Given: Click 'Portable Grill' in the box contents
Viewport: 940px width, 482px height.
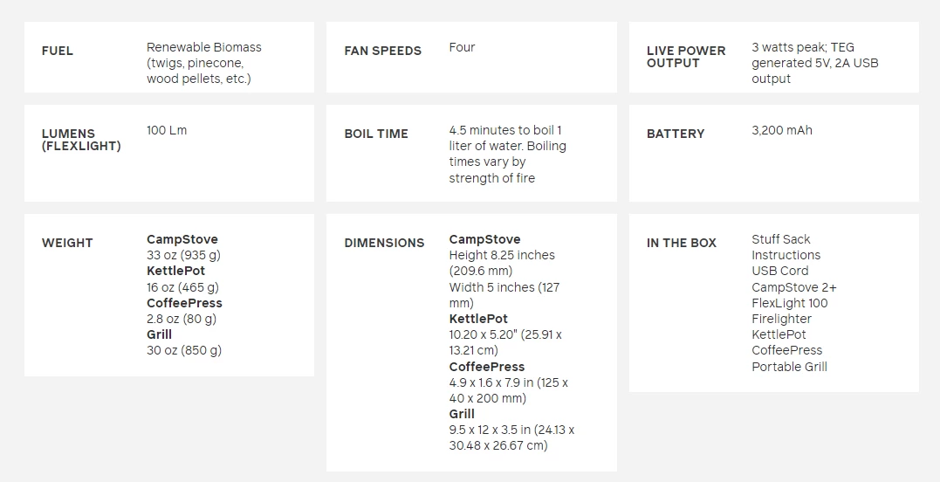Looking at the screenshot, I should (x=789, y=367).
